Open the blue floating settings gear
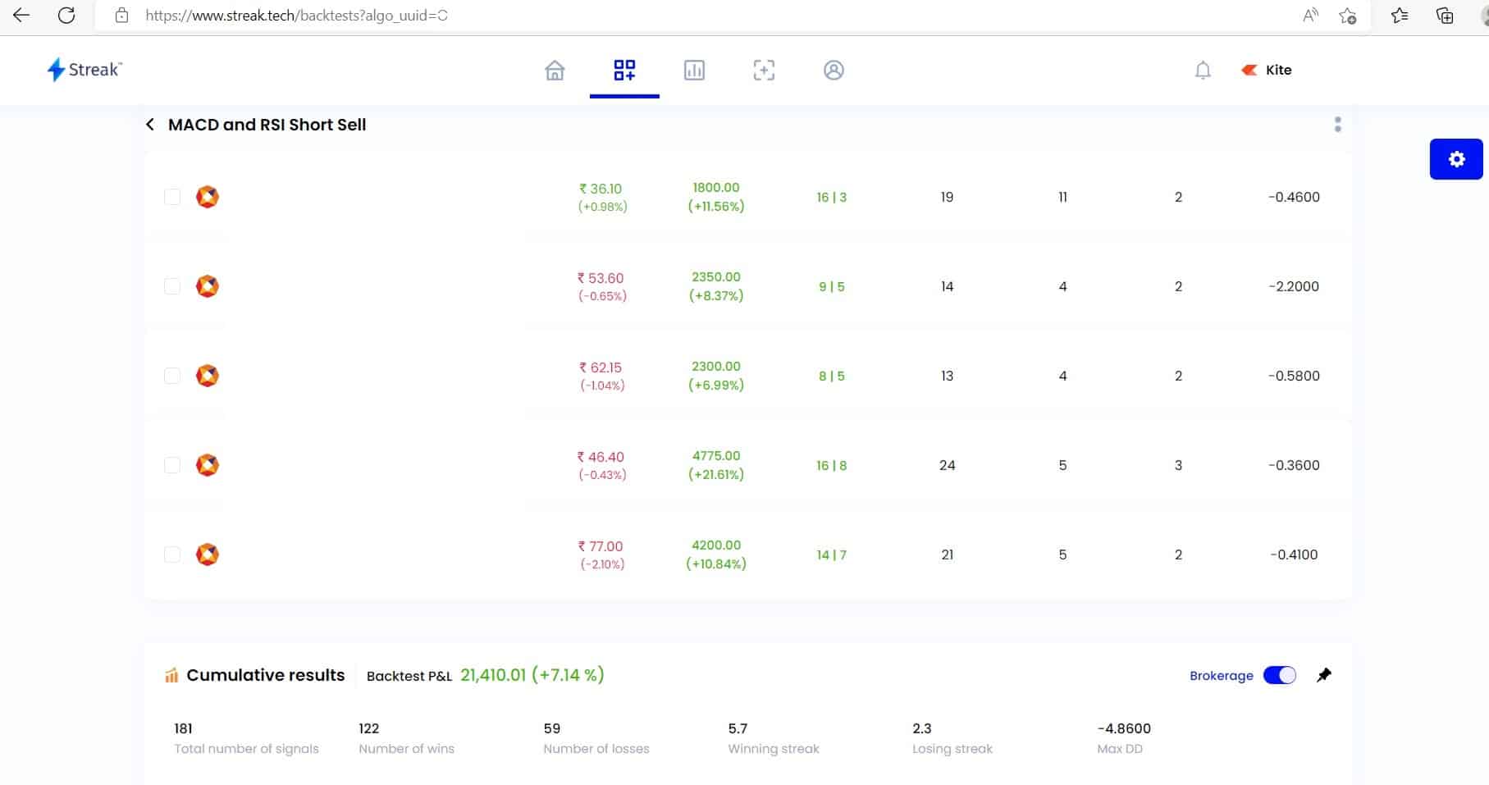 tap(1457, 159)
